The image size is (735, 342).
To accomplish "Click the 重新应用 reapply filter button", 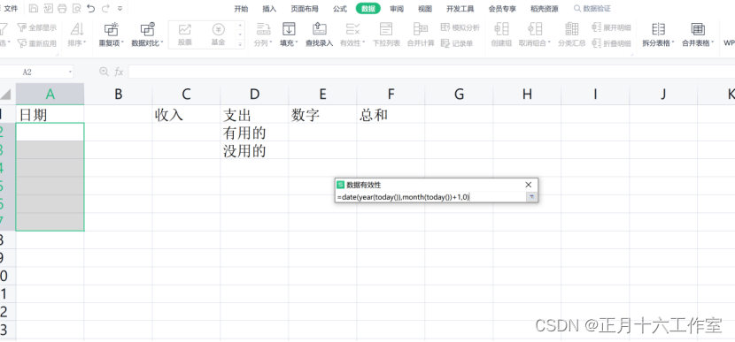I will pyautogui.click(x=36, y=43).
